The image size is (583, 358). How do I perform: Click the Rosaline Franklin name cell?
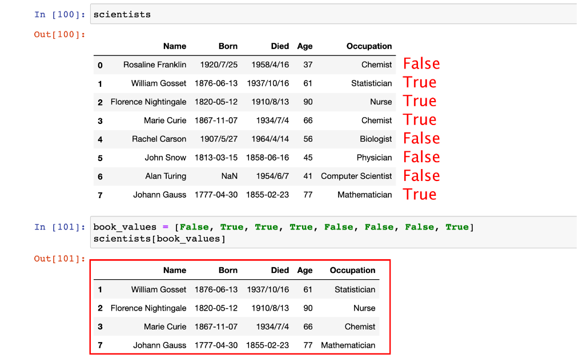coord(155,65)
